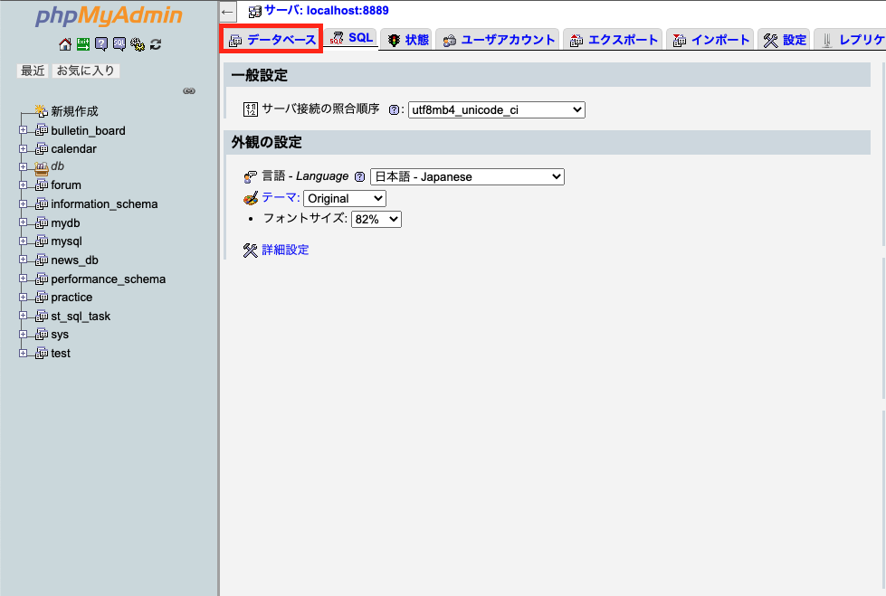Click the link icon below お気に入り

pos(189,90)
